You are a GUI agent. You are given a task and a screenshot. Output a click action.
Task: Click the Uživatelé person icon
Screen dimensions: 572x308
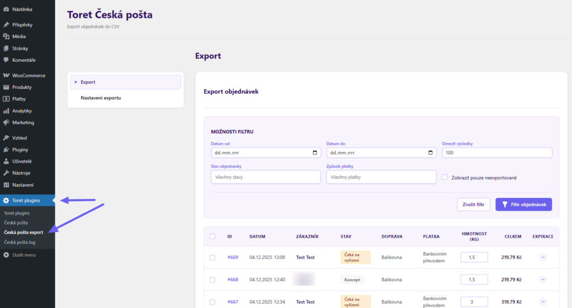tap(6, 161)
